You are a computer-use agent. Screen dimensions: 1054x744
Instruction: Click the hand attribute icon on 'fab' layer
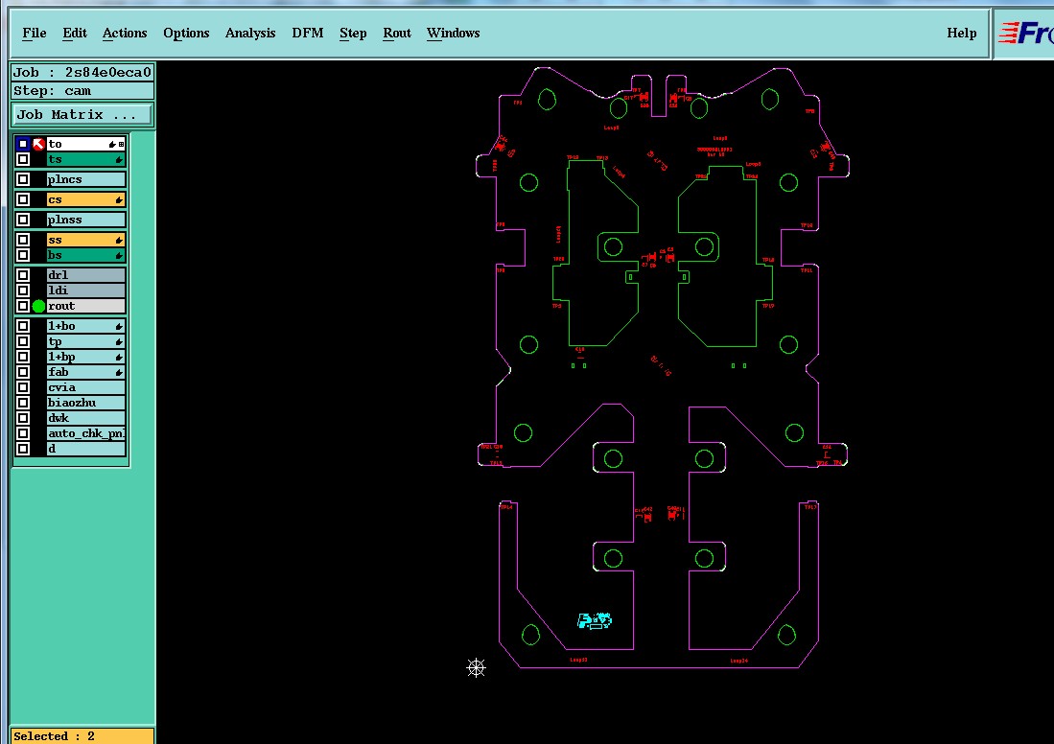[x=118, y=372]
